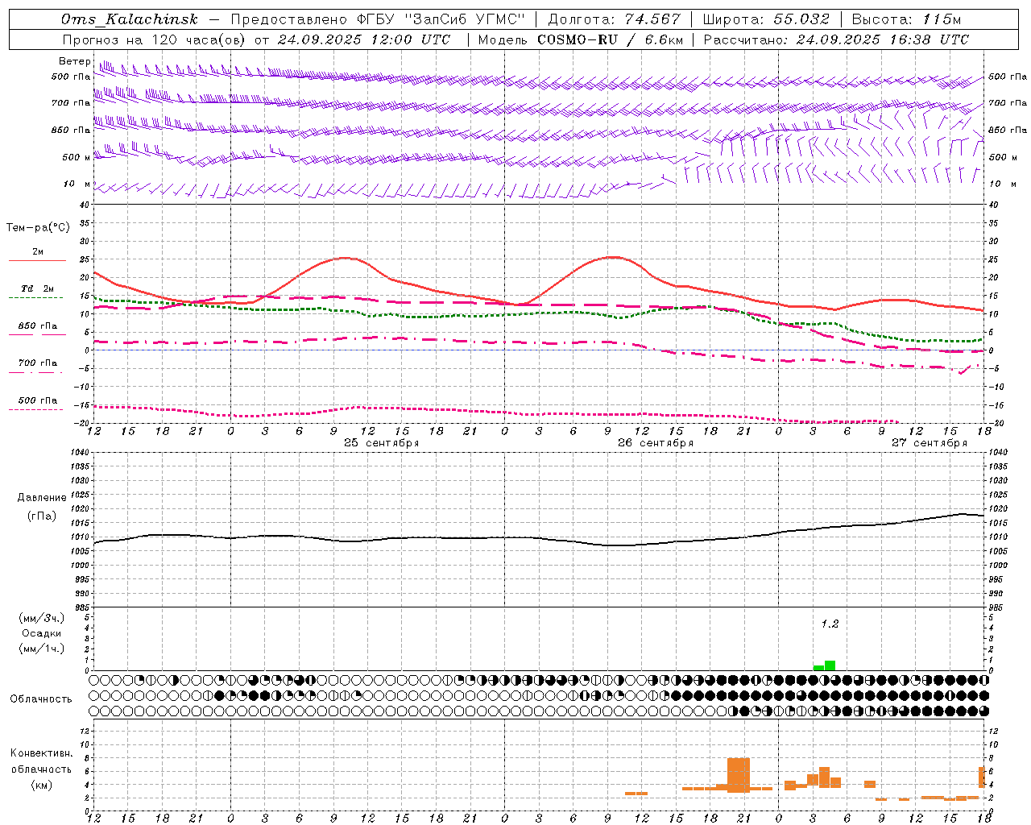
Task: Click the Долгота: 74.567 value
Action: point(614,19)
